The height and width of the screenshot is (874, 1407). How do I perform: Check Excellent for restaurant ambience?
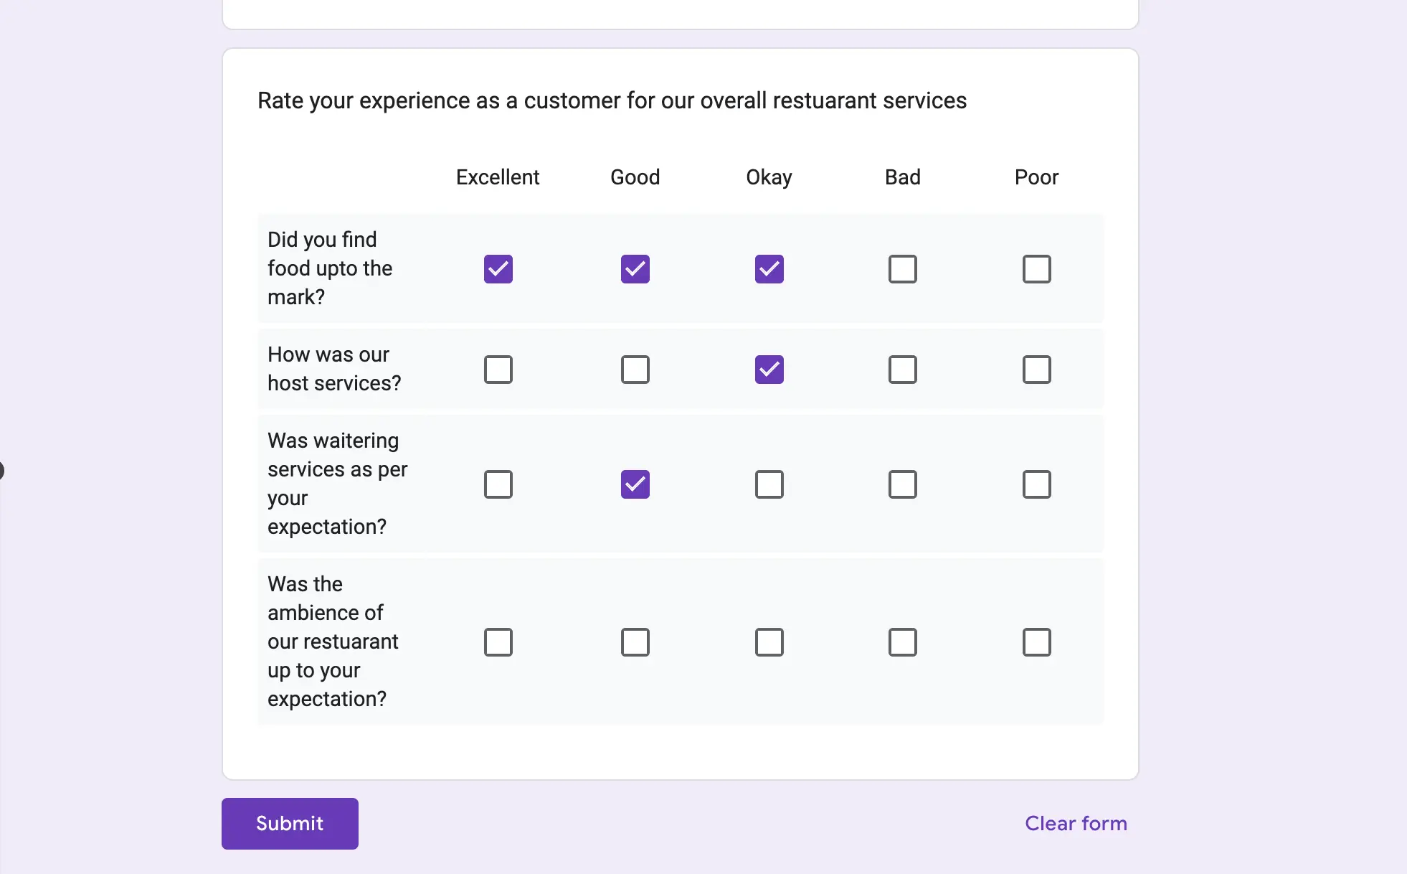tap(498, 642)
